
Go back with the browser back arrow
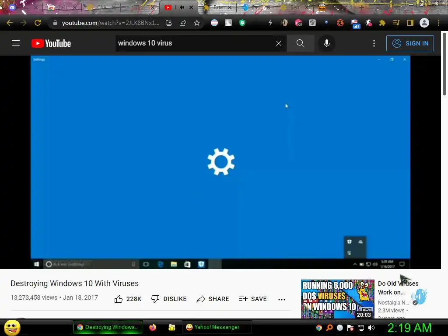click(10, 23)
